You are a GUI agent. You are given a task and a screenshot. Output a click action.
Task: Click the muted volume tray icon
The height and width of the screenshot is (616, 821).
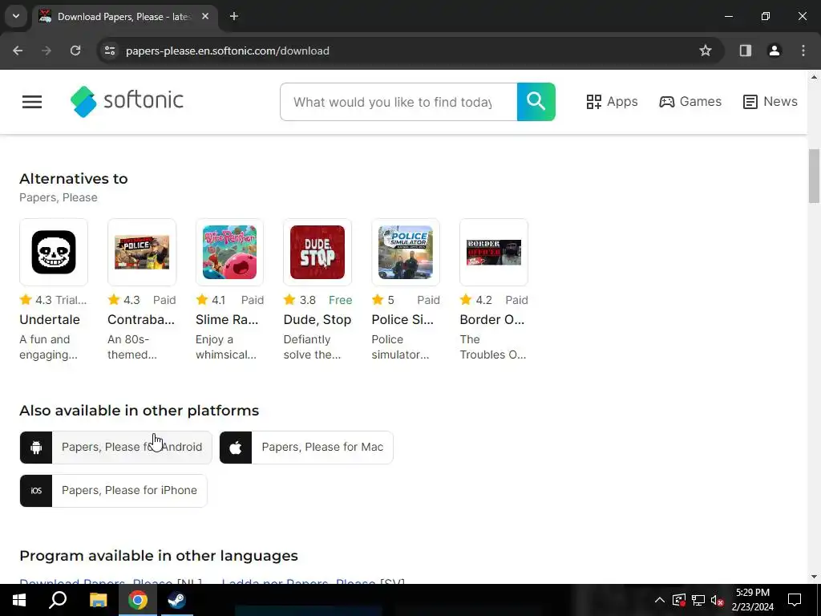(718, 600)
